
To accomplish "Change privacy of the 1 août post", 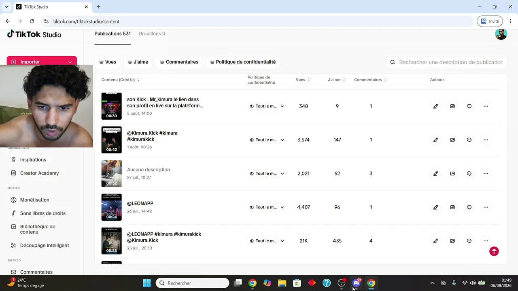I will (x=267, y=140).
